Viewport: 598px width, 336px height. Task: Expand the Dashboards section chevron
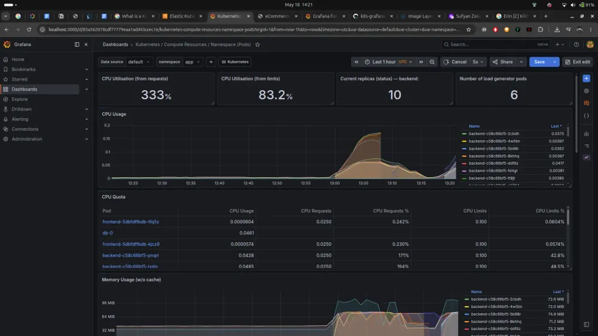pyautogui.click(x=87, y=89)
